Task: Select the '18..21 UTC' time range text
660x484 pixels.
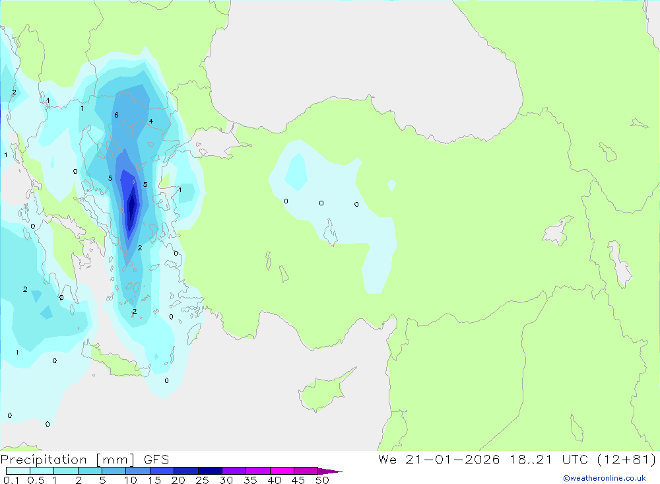Action: 548,459
